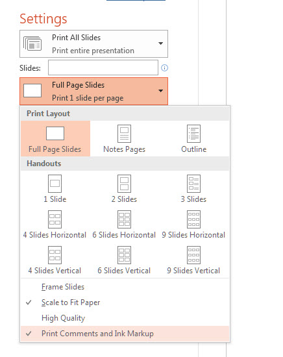The height and width of the screenshot is (357, 283).
Task: Choose the 3 Slides handout icon
Action: tap(193, 184)
